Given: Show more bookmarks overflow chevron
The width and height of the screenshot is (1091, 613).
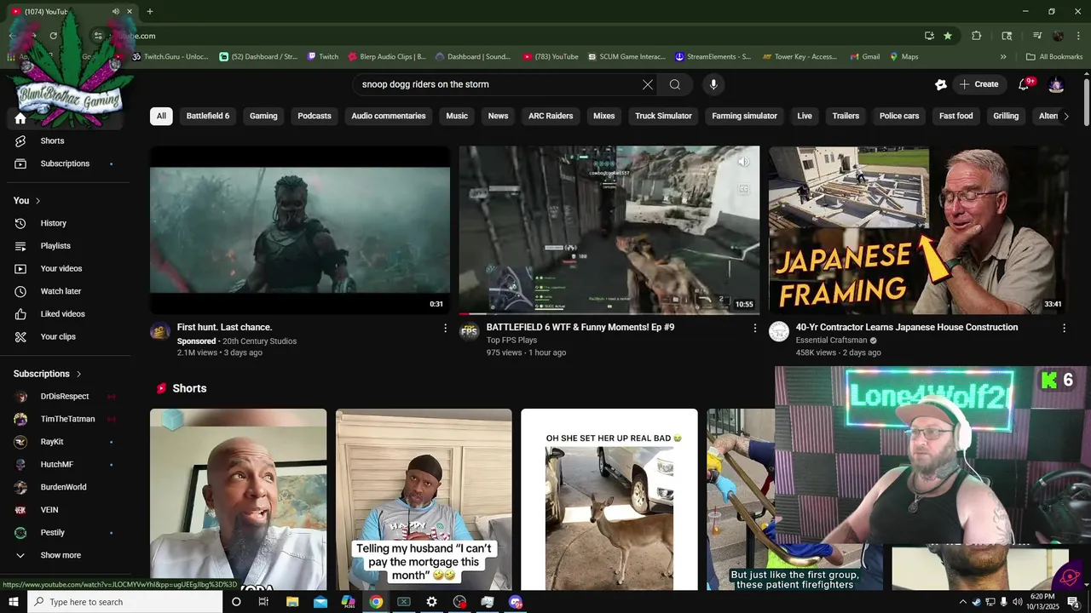Looking at the screenshot, I should pos(1003,57).
